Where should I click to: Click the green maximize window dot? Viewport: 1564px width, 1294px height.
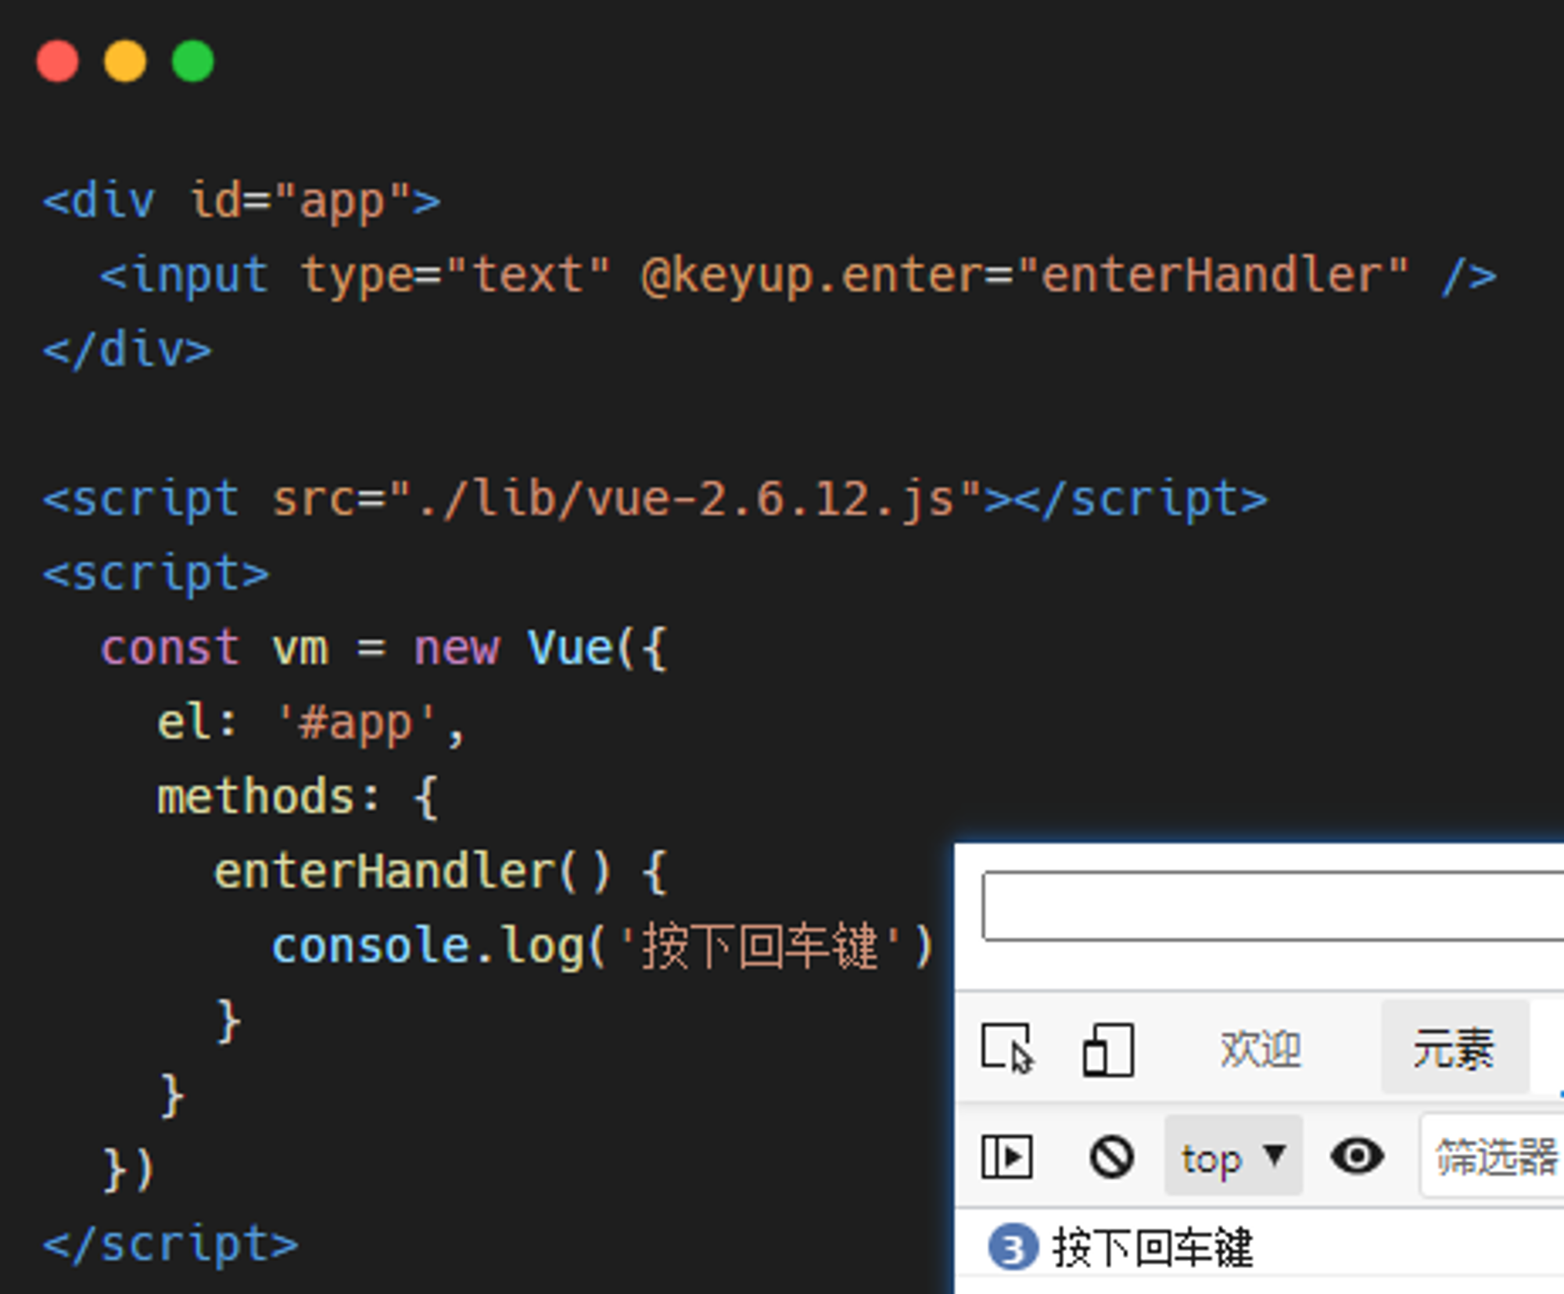pyautogui.click(x=193, y=61)
